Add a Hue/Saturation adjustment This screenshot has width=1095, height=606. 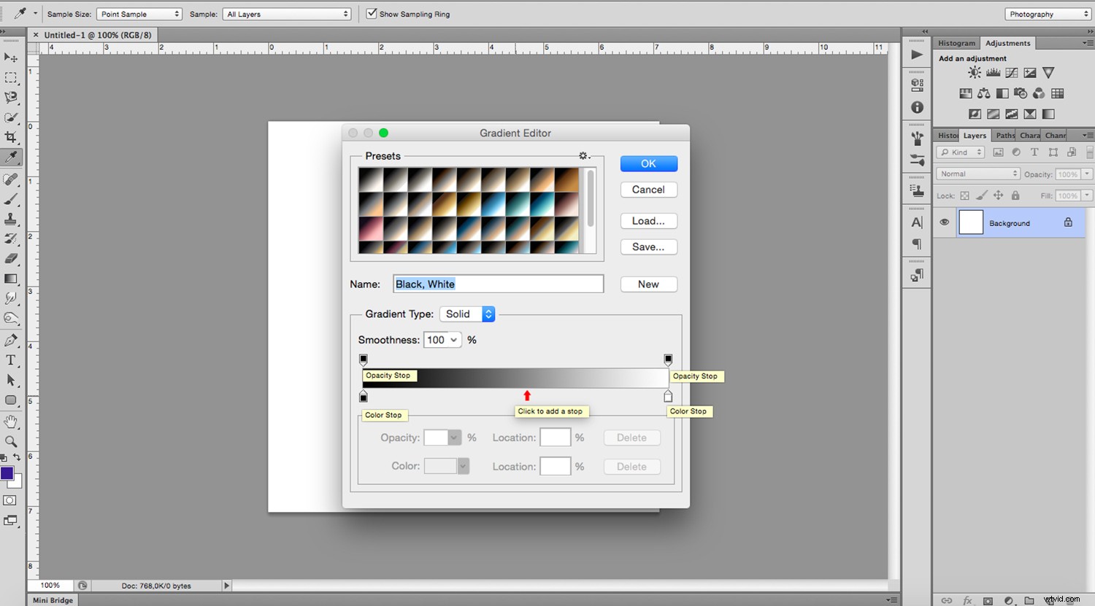point(965,93)
